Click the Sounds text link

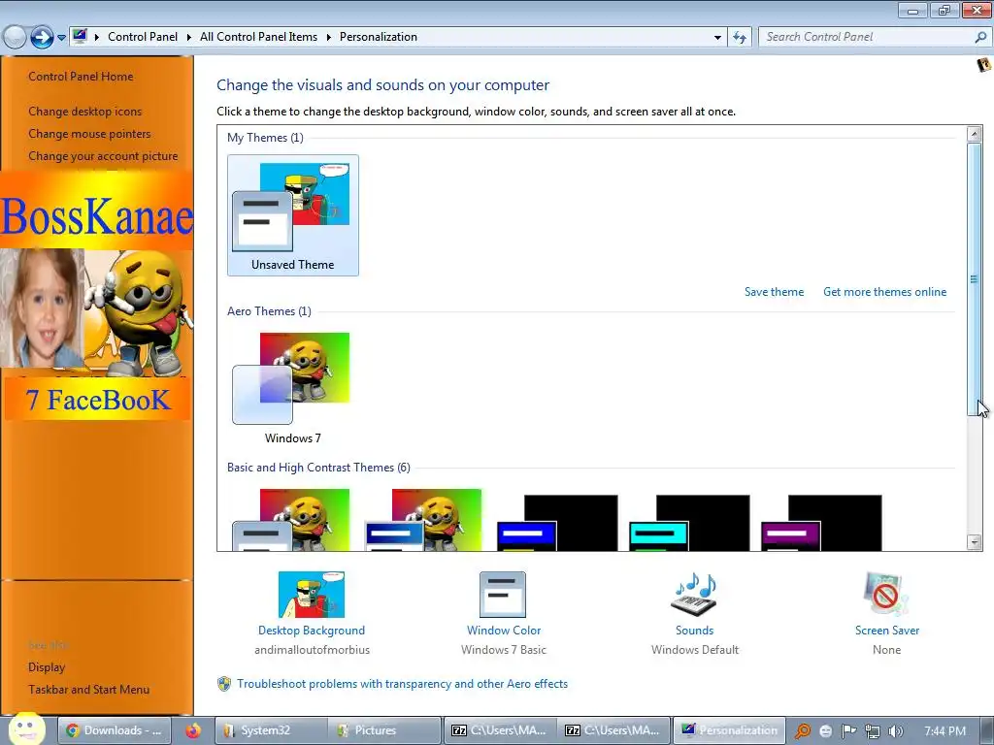[x=695, y=631]
